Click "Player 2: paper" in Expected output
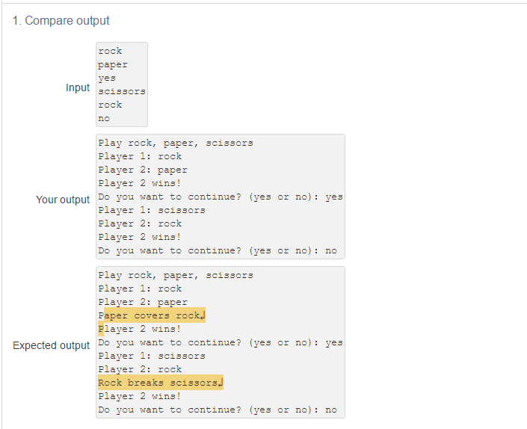 pyautogui.click(x=143, y=303)
